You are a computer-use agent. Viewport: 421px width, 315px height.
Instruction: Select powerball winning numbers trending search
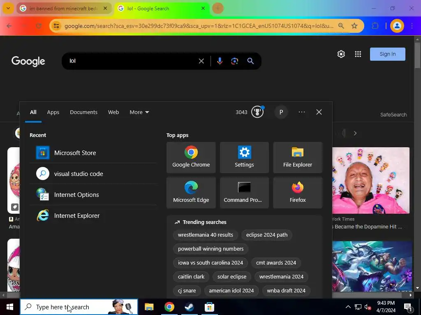(211, 249)
